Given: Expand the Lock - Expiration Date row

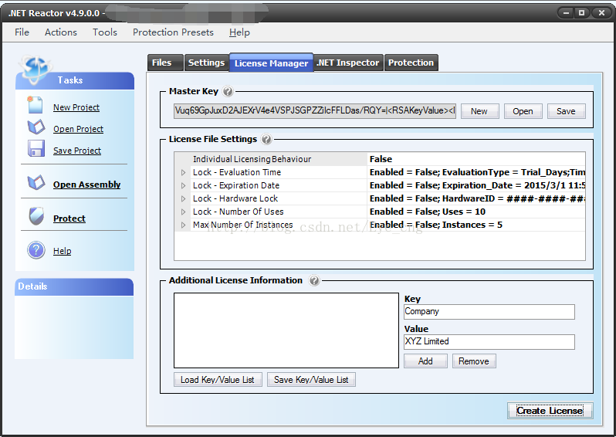Looking at the screenshot, I should coord(183,185).
